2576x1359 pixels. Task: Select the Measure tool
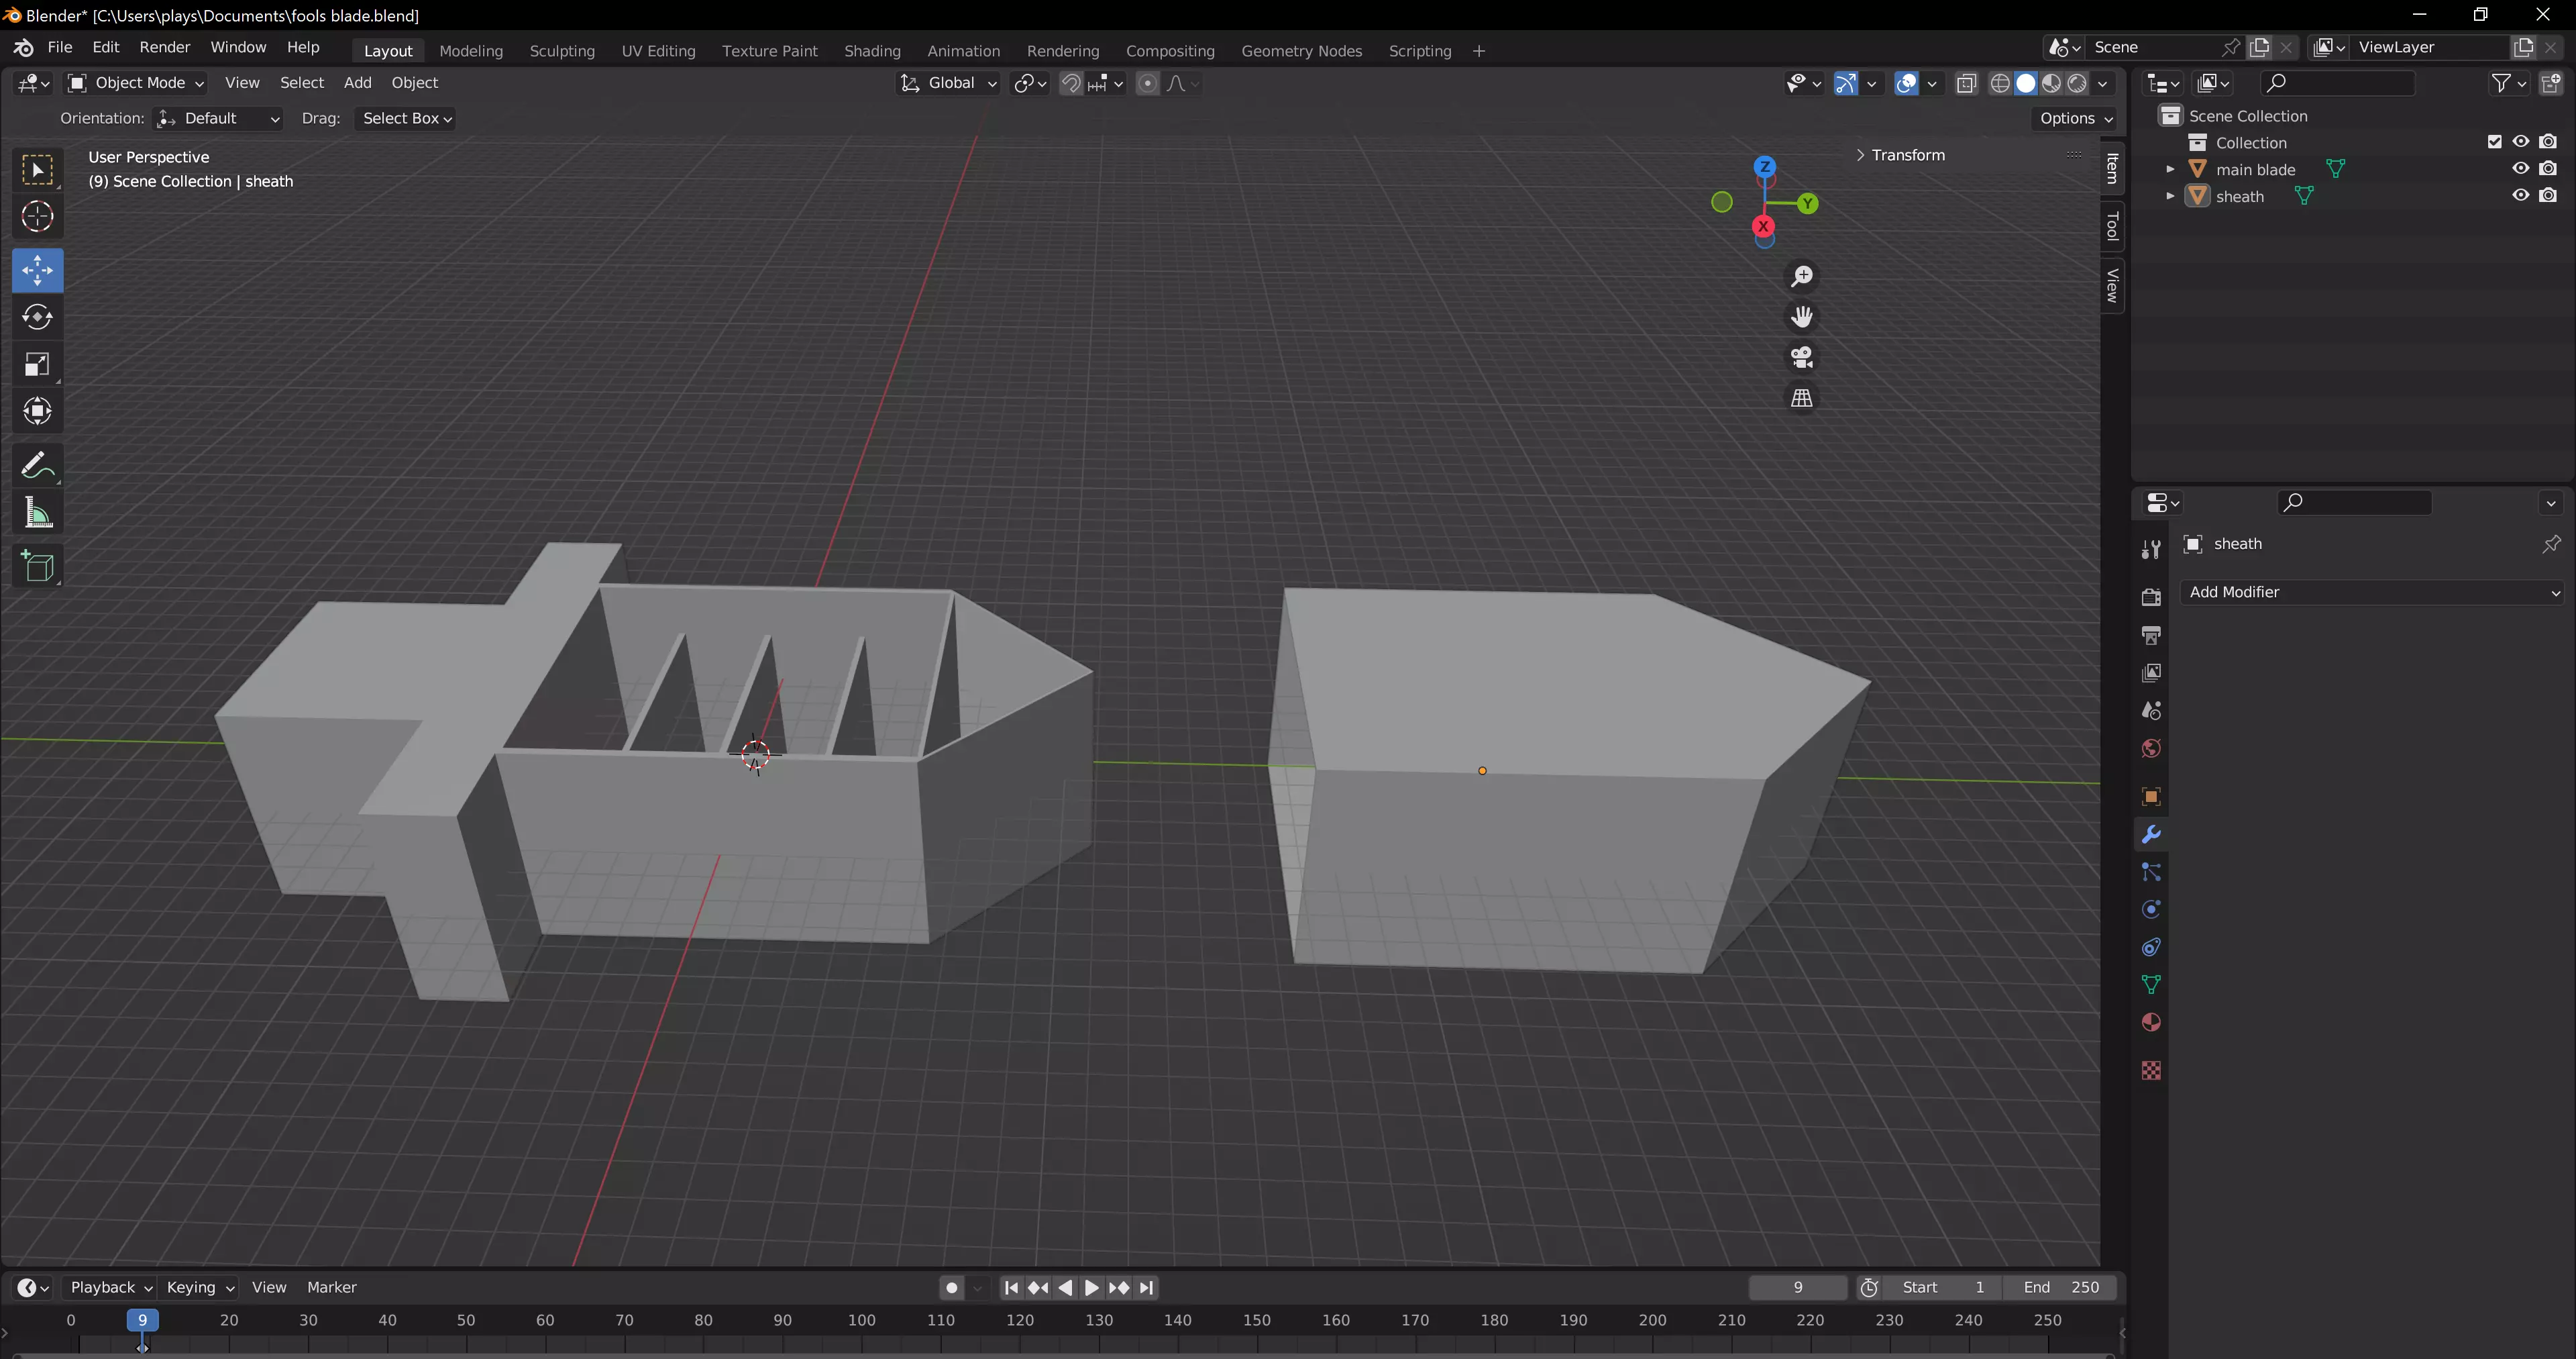pyautogui.click(x=37, y=513)
